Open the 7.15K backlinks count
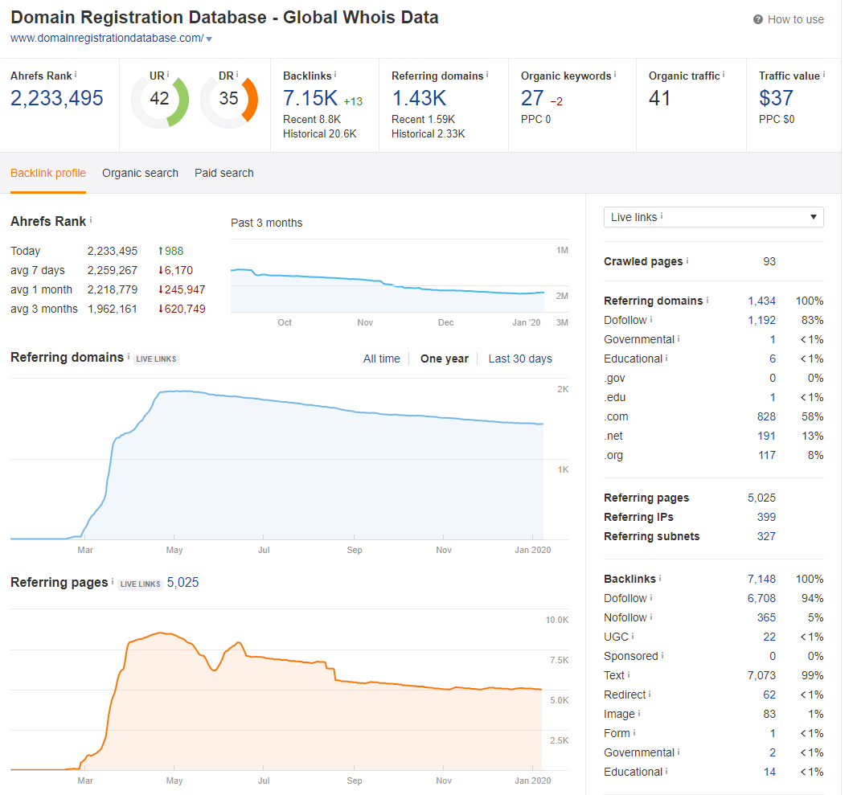 (310, 98)
